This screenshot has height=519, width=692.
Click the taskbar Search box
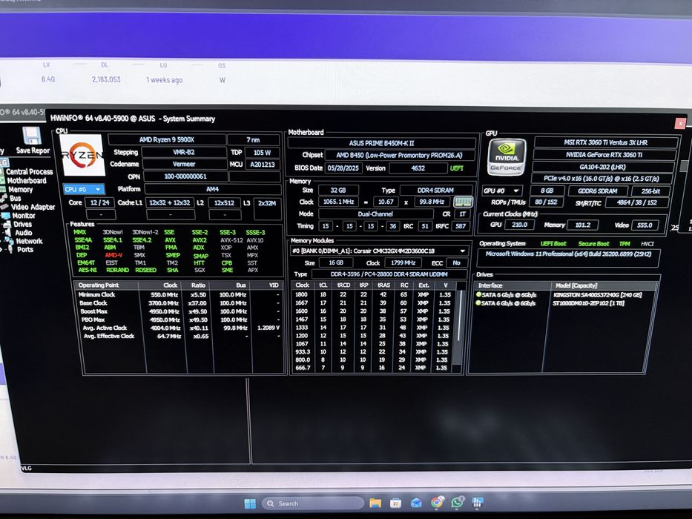coord(312,503)
